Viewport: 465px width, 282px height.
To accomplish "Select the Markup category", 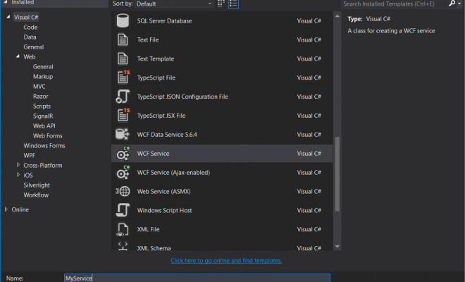I will coord(43,77).
